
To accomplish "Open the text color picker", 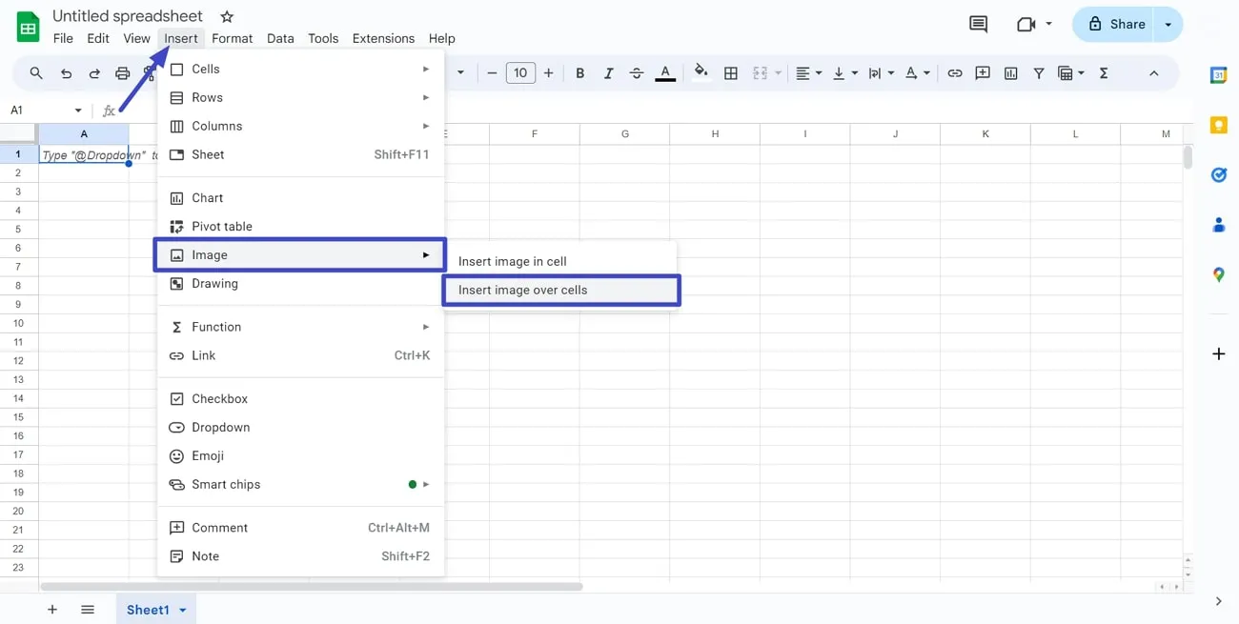I will 665,73.
